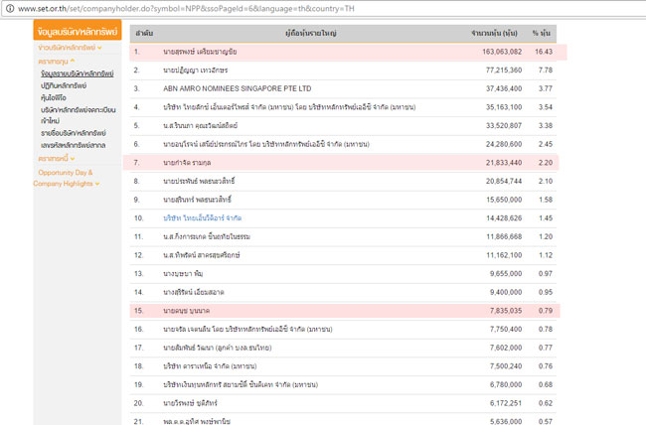The height and width of the screenshot is (425, 646).
Task: Click the URL www.set.or.th address field
Action: 199,7
